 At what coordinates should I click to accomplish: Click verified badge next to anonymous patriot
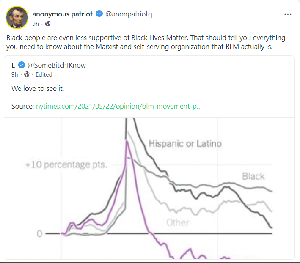tap(99, 14)
